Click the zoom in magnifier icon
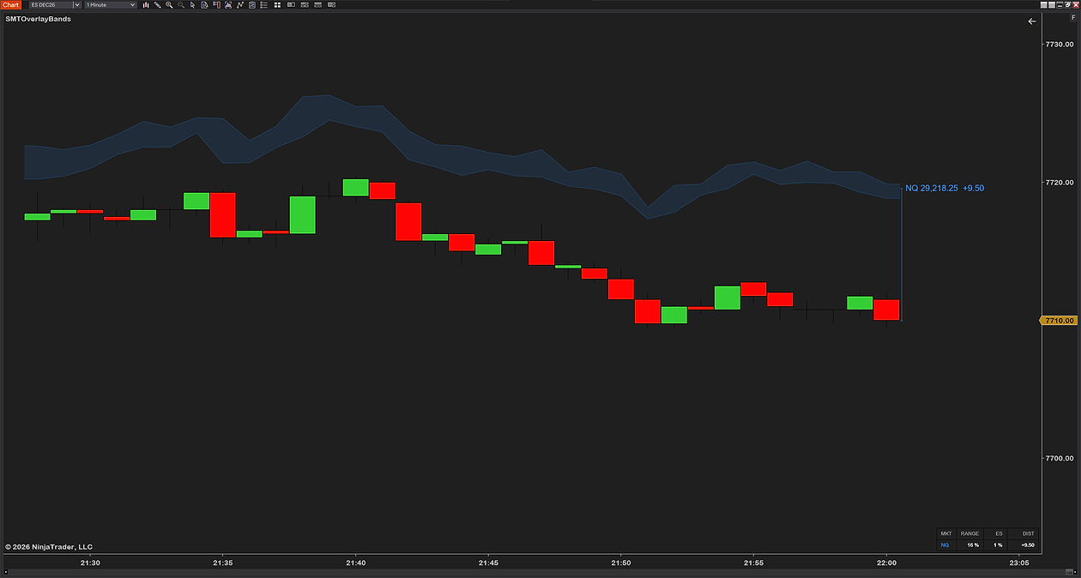The image size is (1081, 578). pos(169,5)
